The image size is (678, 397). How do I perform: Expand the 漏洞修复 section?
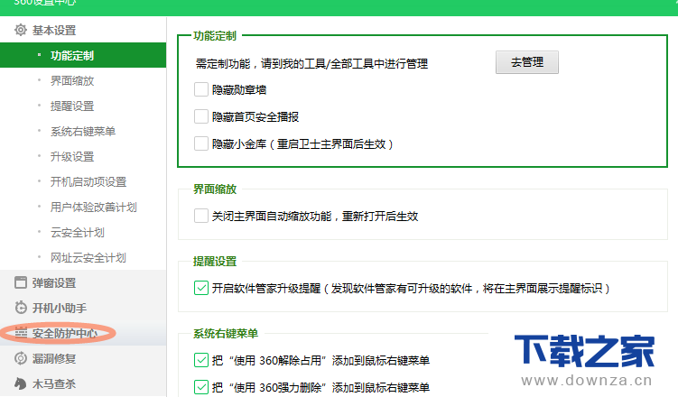83,358
